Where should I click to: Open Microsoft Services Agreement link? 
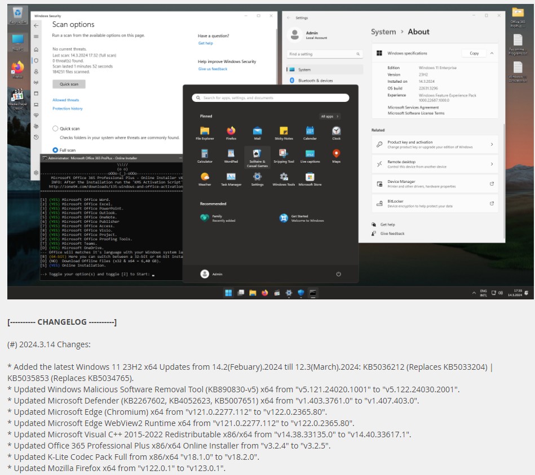pos(413,107)
